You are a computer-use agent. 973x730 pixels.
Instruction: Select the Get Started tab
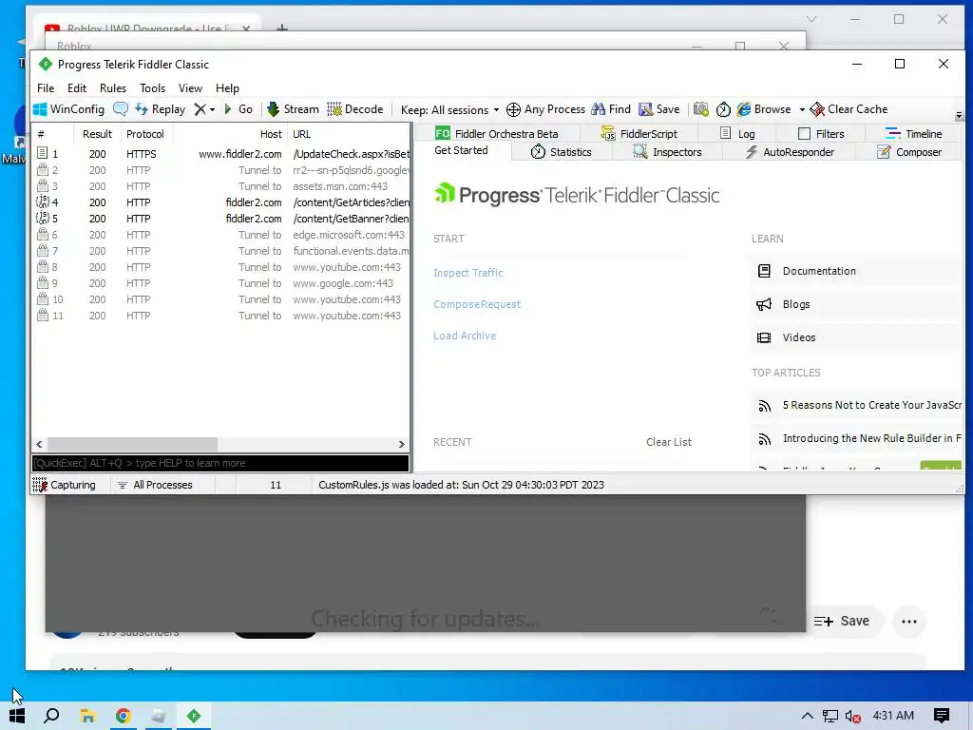461,150
